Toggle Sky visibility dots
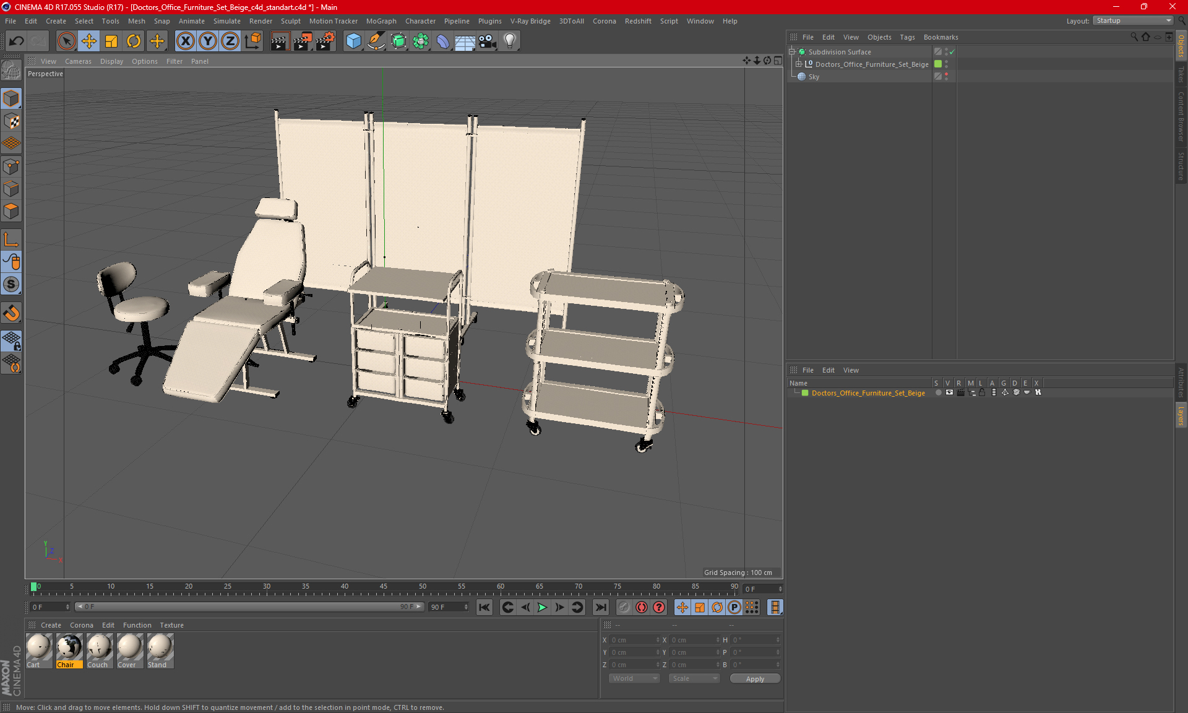 [x=946, y=76]
